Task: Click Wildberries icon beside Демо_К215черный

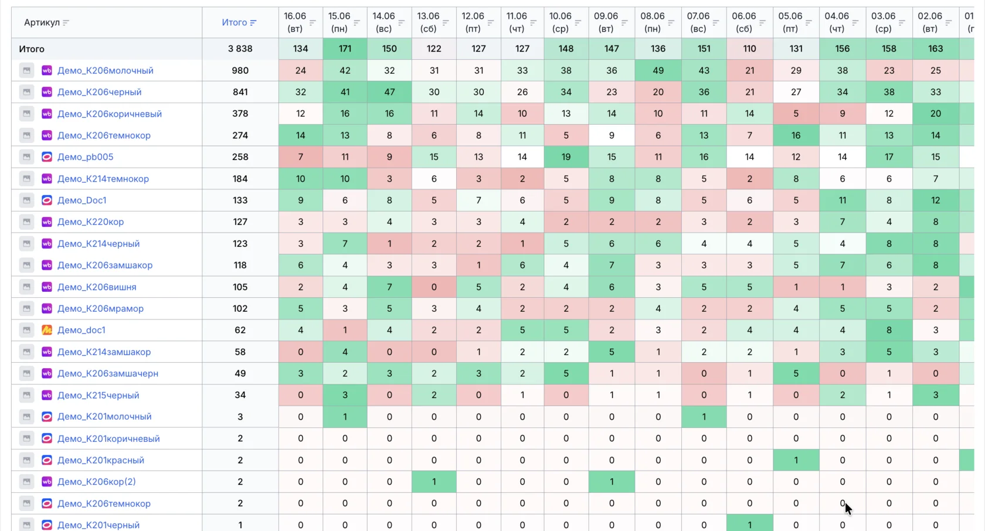Action: 47,395
